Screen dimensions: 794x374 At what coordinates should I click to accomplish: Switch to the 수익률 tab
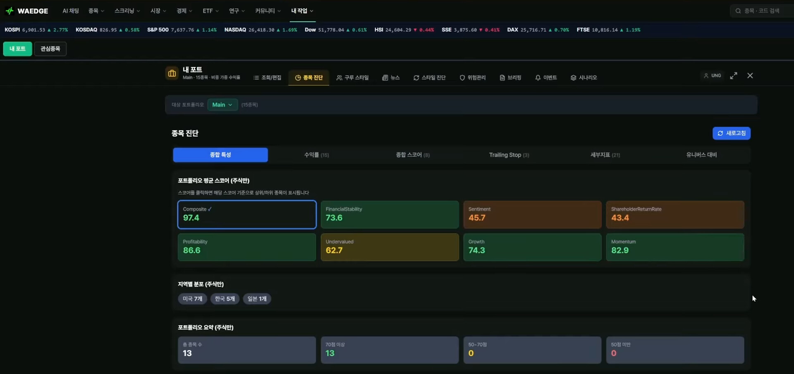coord(316,155)
